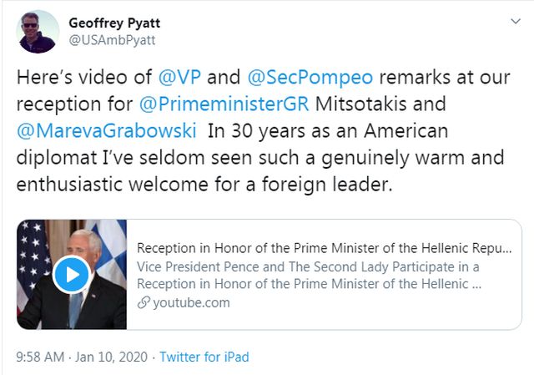534x375 pixels.
Task: Play the embedded YouTube video
Action: click(71, 274)
